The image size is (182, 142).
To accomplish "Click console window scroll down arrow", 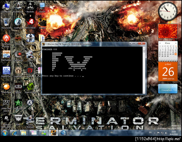I will [144, 92].
